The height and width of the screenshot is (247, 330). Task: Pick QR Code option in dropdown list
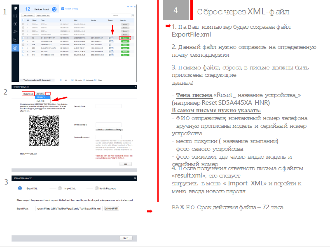point(41,97)
